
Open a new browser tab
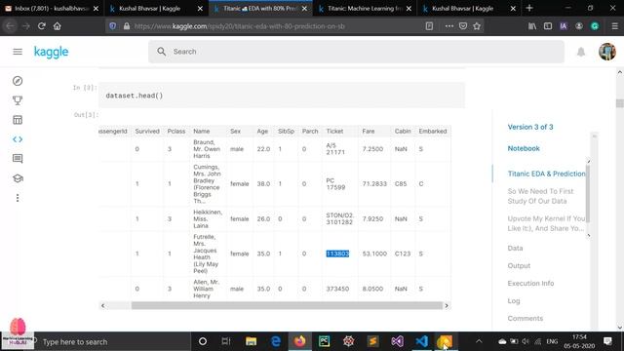tap(529, 9)
